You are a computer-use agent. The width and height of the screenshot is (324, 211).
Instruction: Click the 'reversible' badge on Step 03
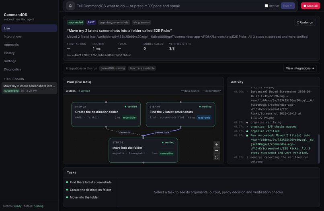[x=166, y=154]
